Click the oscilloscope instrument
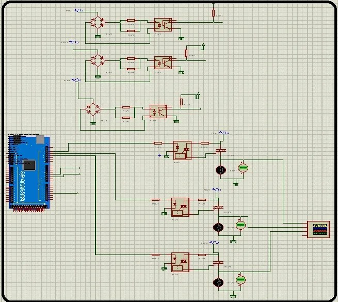The height and width of the screenshot is (302, 338). pyautogui.click(x=318, y=229)
